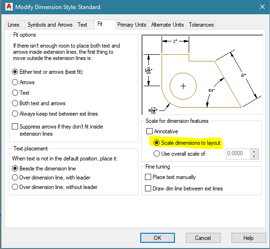270x249 pixels.
Task: Click the AutoCAD logo icon in title bar
Action: click(x=9, y=7)
